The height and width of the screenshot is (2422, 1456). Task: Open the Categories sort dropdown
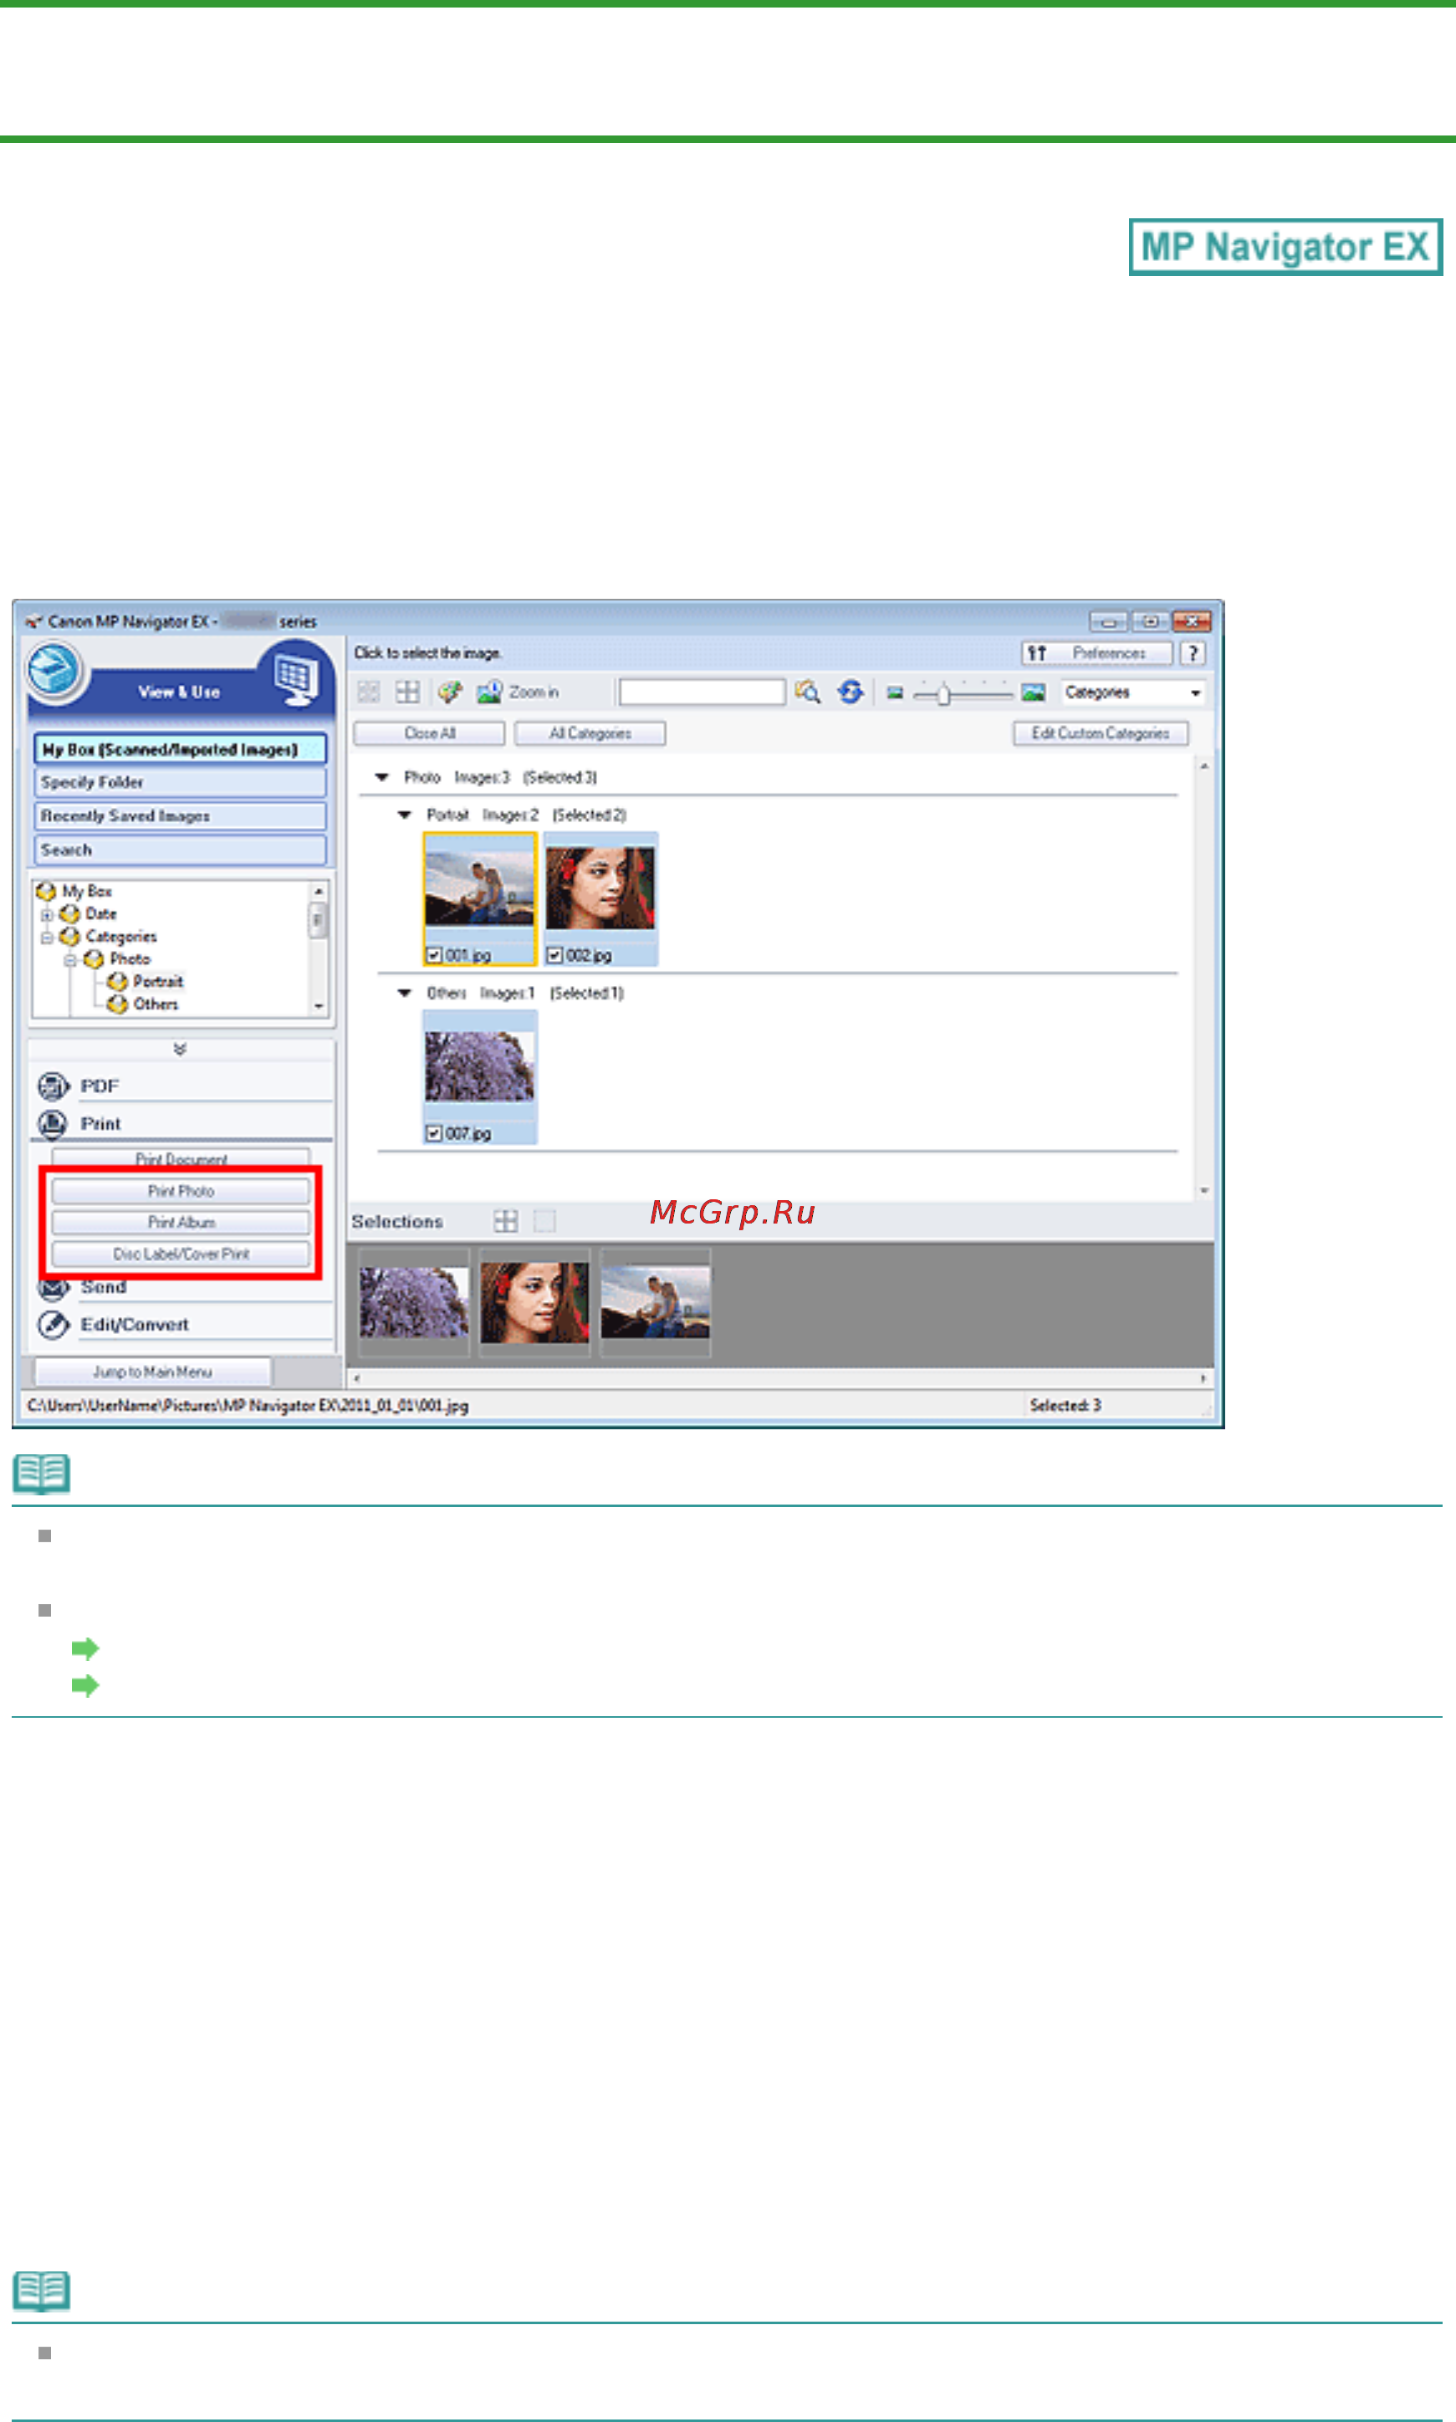1133,692
